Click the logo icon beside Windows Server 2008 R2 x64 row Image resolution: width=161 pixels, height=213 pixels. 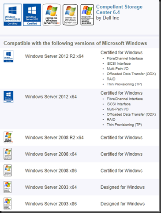(x=8, y=137)
